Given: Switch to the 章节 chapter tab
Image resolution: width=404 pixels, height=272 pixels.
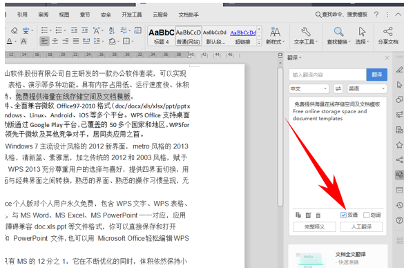Looking at the screenshot, I should (x=85, y=15).
